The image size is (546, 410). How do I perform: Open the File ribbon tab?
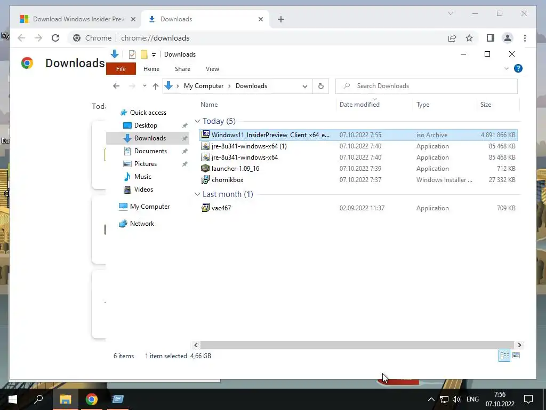tap(121, 69)
